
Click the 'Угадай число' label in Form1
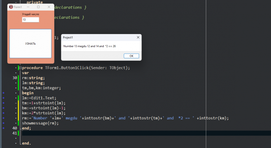[x=30, y=14]
